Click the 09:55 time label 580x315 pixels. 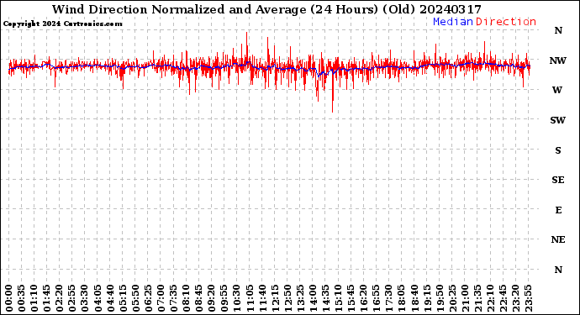click(224, 298)
